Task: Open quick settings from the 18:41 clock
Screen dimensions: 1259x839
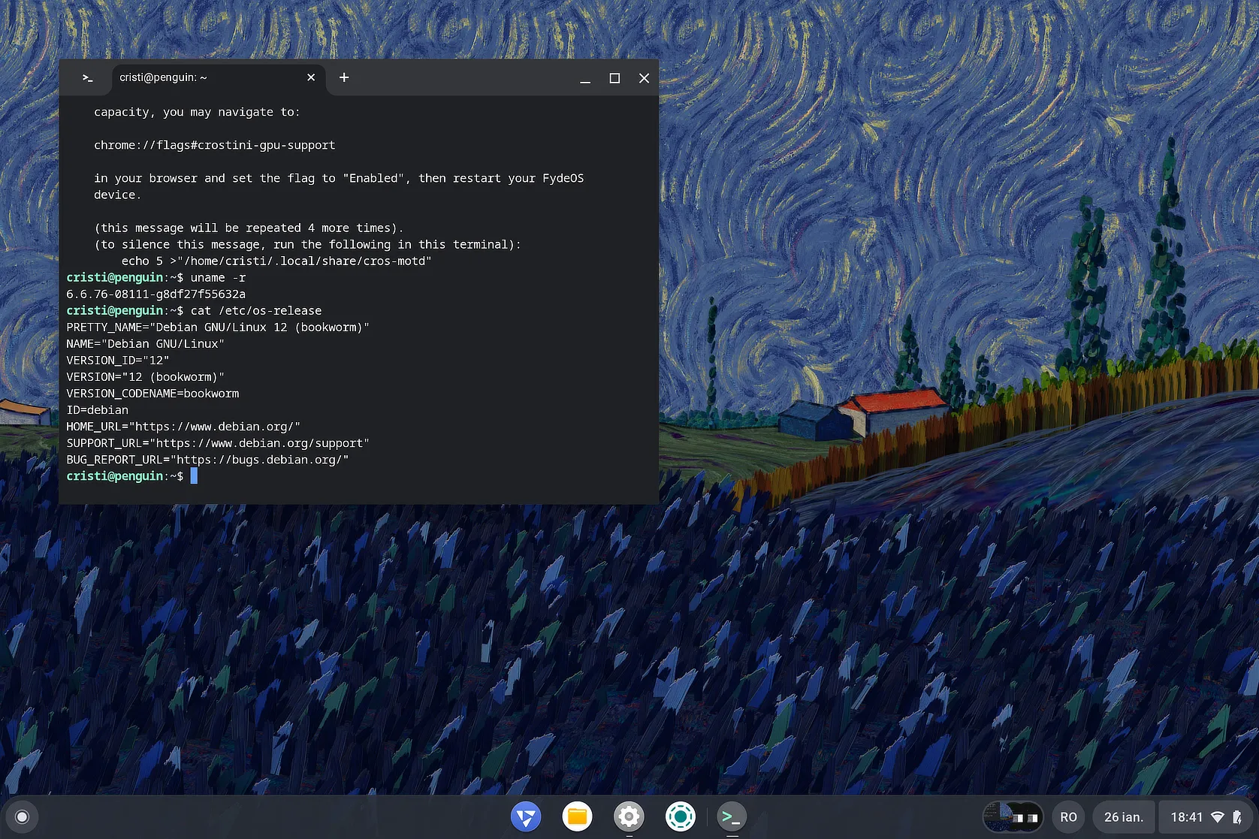Action: 1186,817
